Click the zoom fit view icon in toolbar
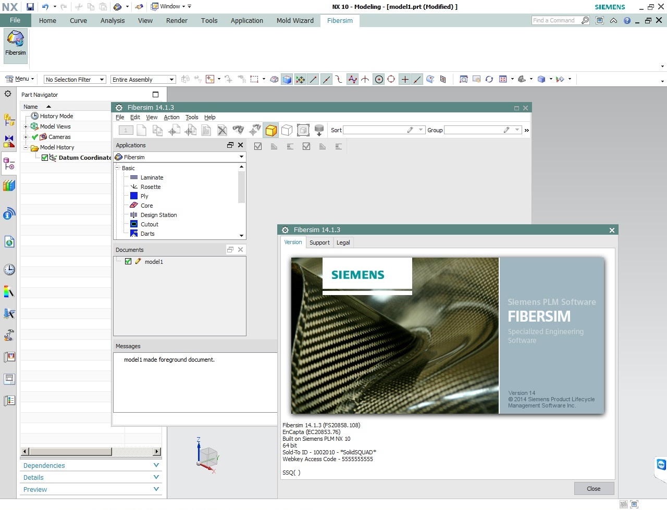 463,79
